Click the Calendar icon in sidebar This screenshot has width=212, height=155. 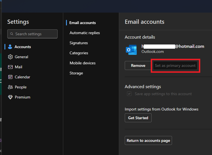(x=10, y=77)
